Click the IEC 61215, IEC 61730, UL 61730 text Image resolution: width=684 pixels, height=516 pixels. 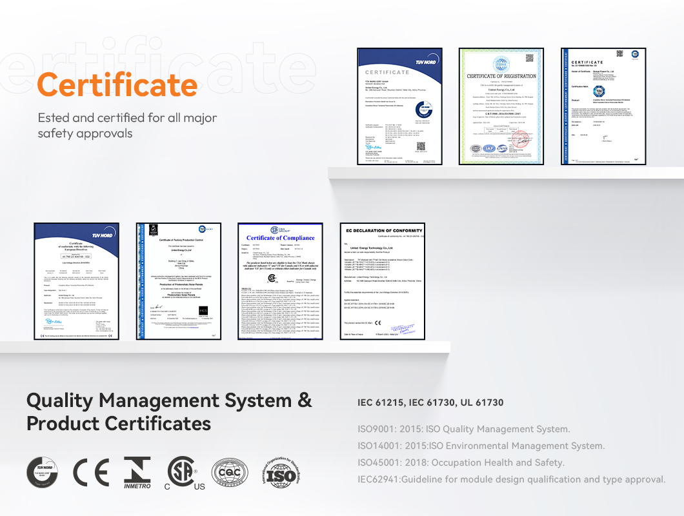(x=430, y=402)
